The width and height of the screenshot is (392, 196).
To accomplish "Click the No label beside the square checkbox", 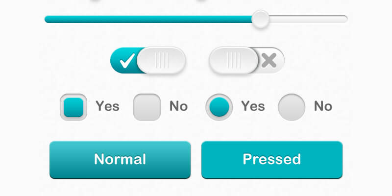I will (178, 106).
